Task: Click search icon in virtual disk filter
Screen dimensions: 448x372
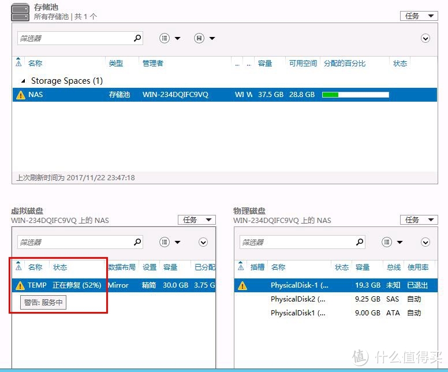Action: [137, 242]
